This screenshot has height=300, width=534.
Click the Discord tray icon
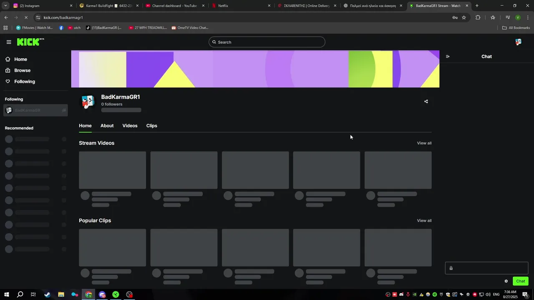click(401, 295)
